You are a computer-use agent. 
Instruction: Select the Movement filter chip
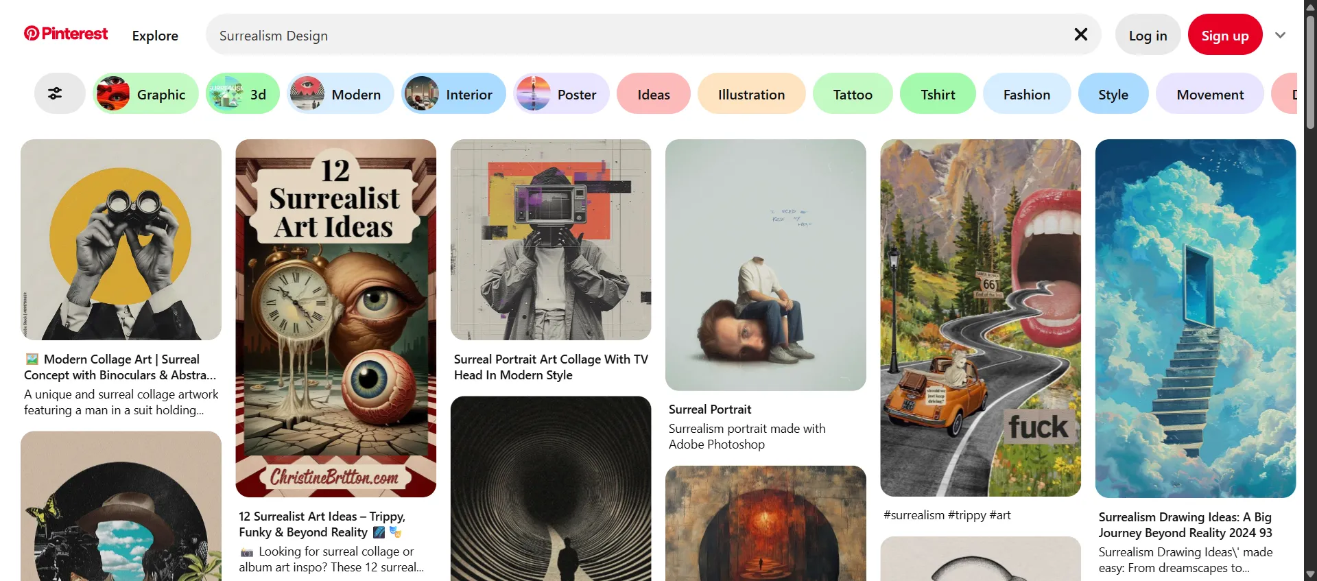1210,94
